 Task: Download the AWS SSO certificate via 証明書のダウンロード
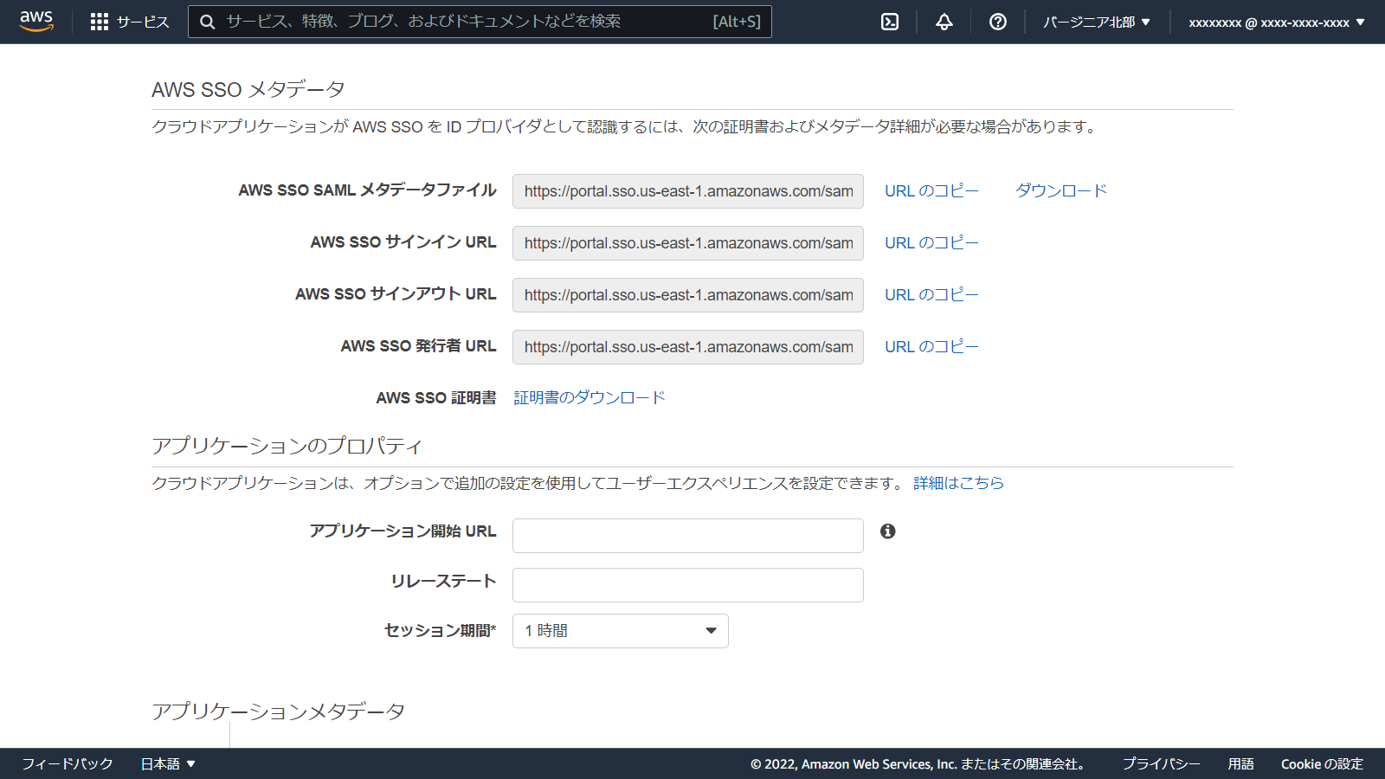coord(588,396)
